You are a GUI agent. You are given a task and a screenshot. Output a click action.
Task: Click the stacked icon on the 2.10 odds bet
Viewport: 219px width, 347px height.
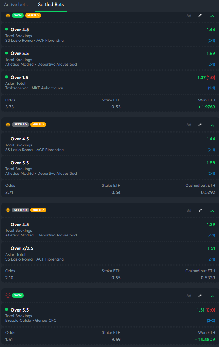pyautogui.click(x=8, y=210)
